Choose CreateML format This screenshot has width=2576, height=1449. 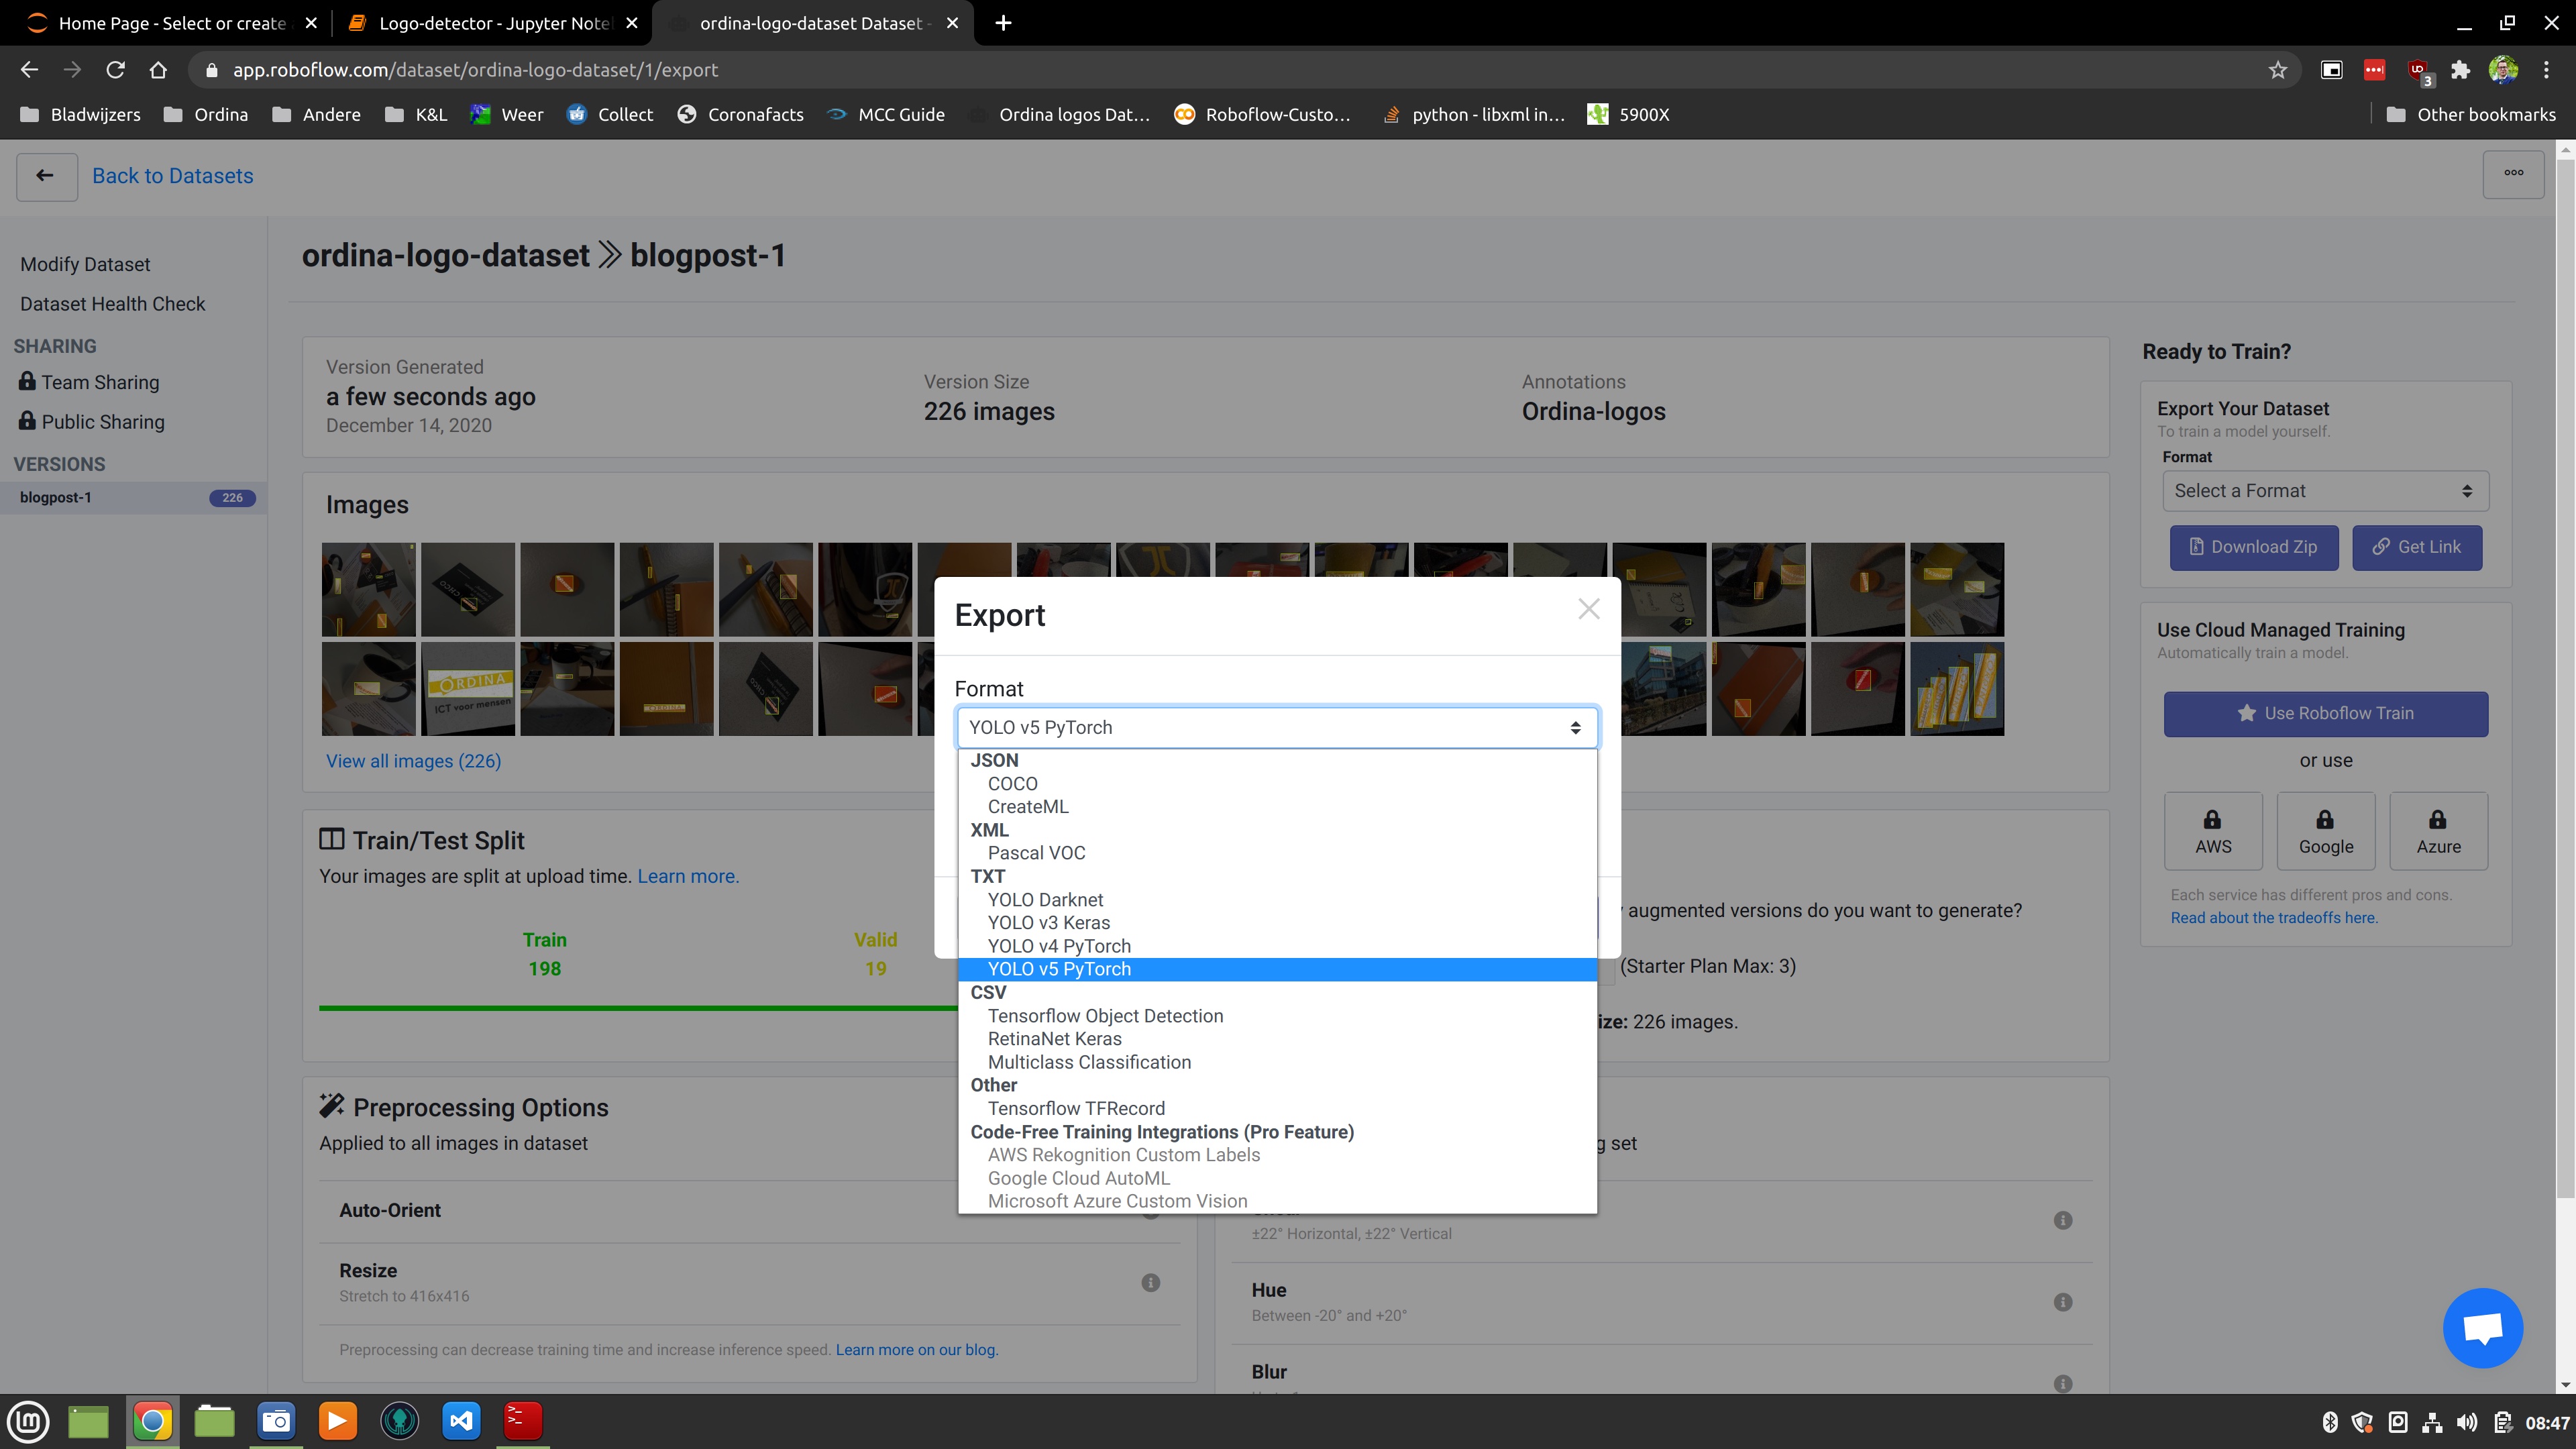[x=1277, y=807]
